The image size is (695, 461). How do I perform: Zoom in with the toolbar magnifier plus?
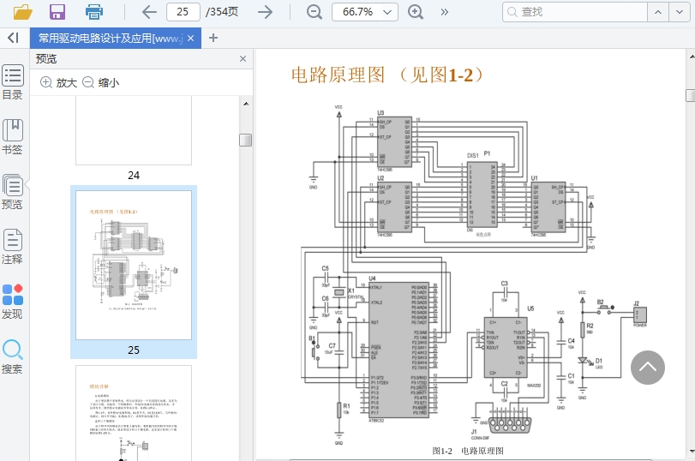coord(416,12)
